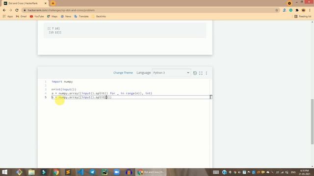Open the Grammarly extension icon
The height and width of the screenshot is (176, 314).
pyautogui.click(x=291, y=10)
